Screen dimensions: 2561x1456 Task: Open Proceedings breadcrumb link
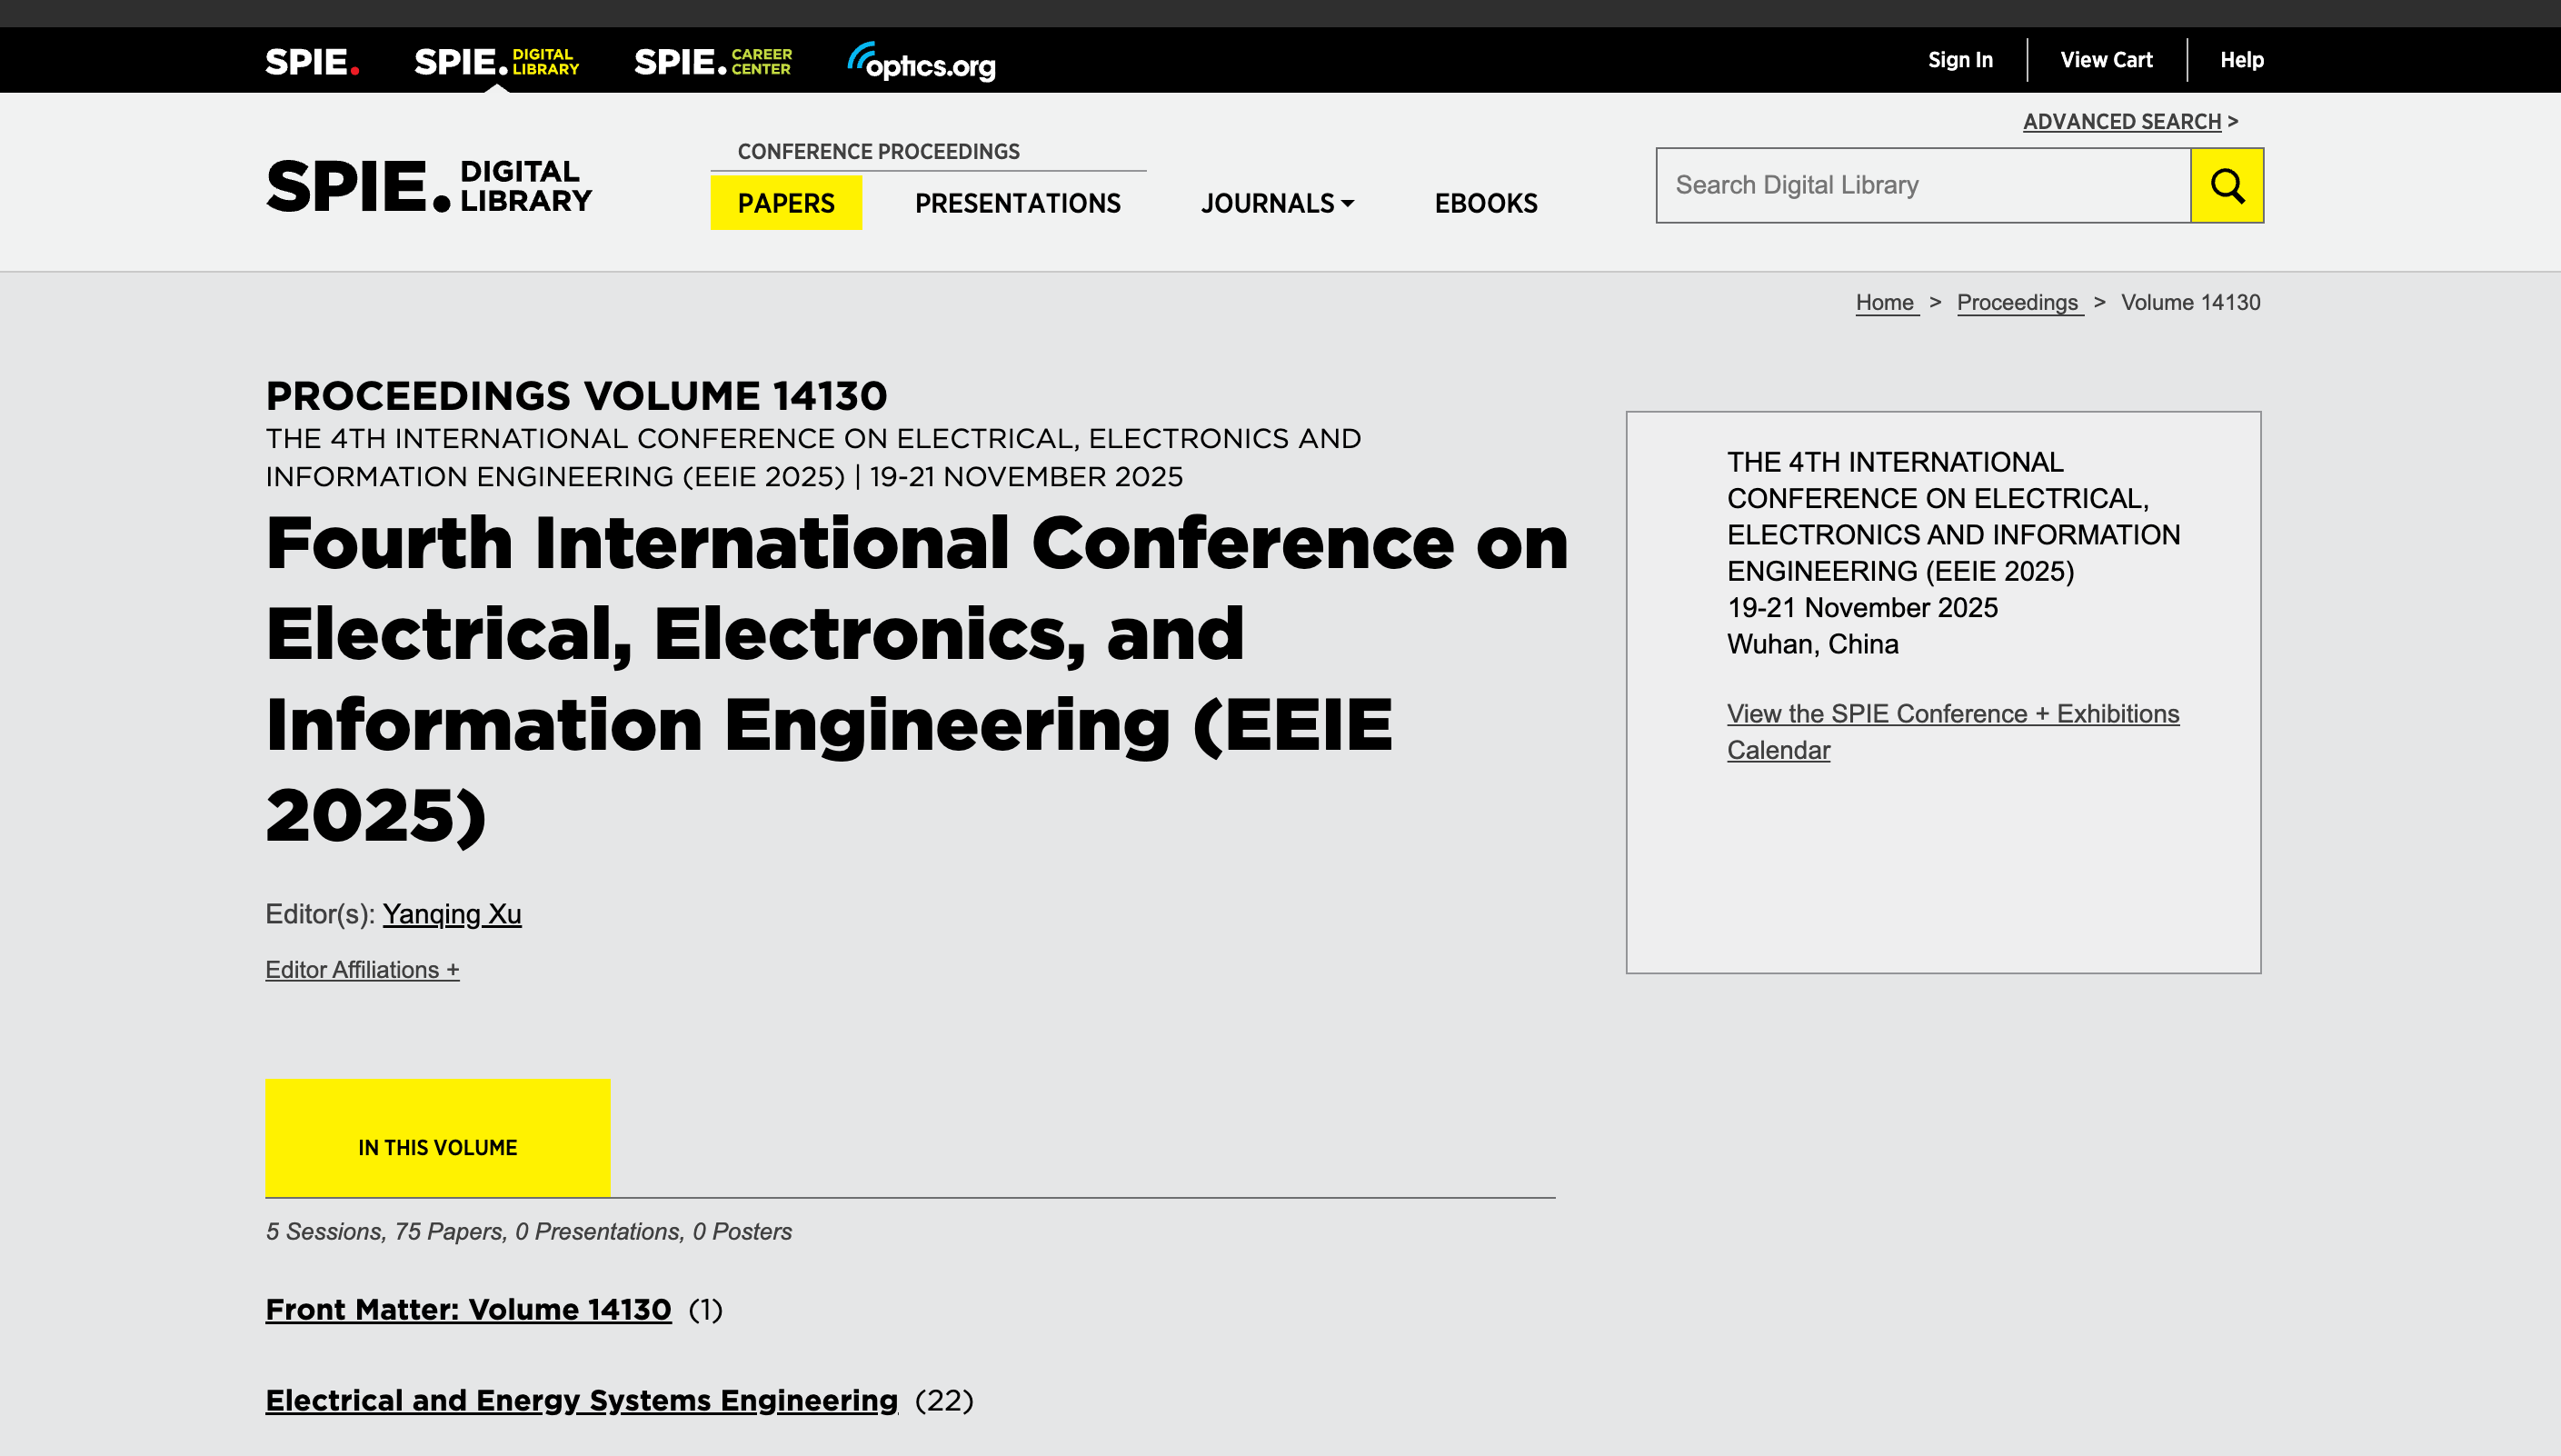[x=2018, y=302]
